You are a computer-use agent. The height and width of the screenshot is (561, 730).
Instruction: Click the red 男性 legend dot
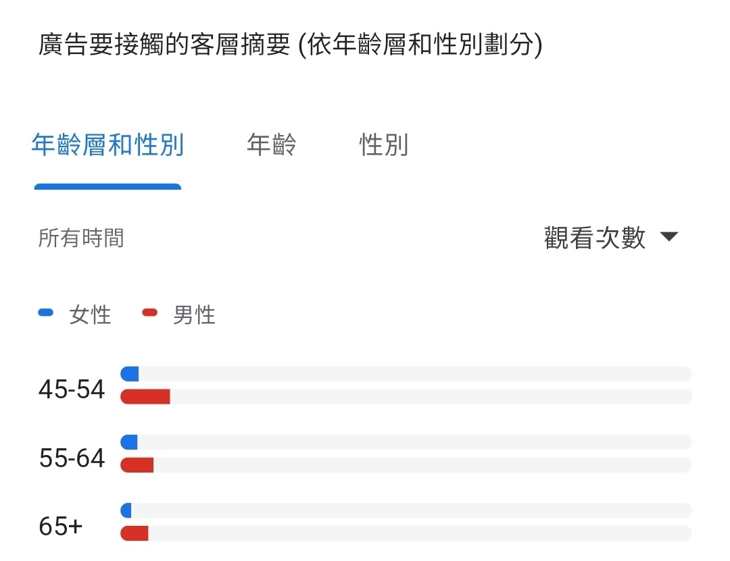click(150, 313)
